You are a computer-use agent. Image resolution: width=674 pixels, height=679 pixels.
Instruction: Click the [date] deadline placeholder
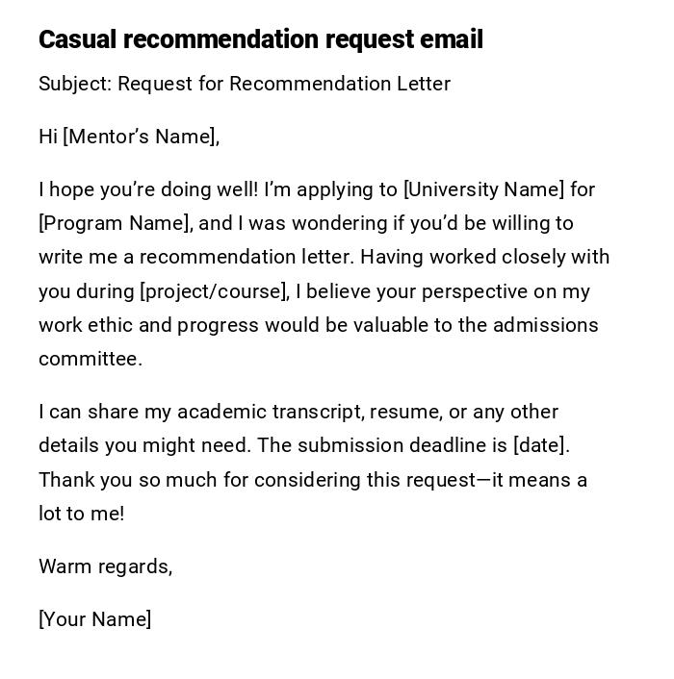coord(541,445)
